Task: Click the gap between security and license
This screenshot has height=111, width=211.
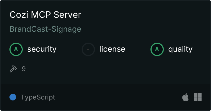Action: click(x=69, y=49)
